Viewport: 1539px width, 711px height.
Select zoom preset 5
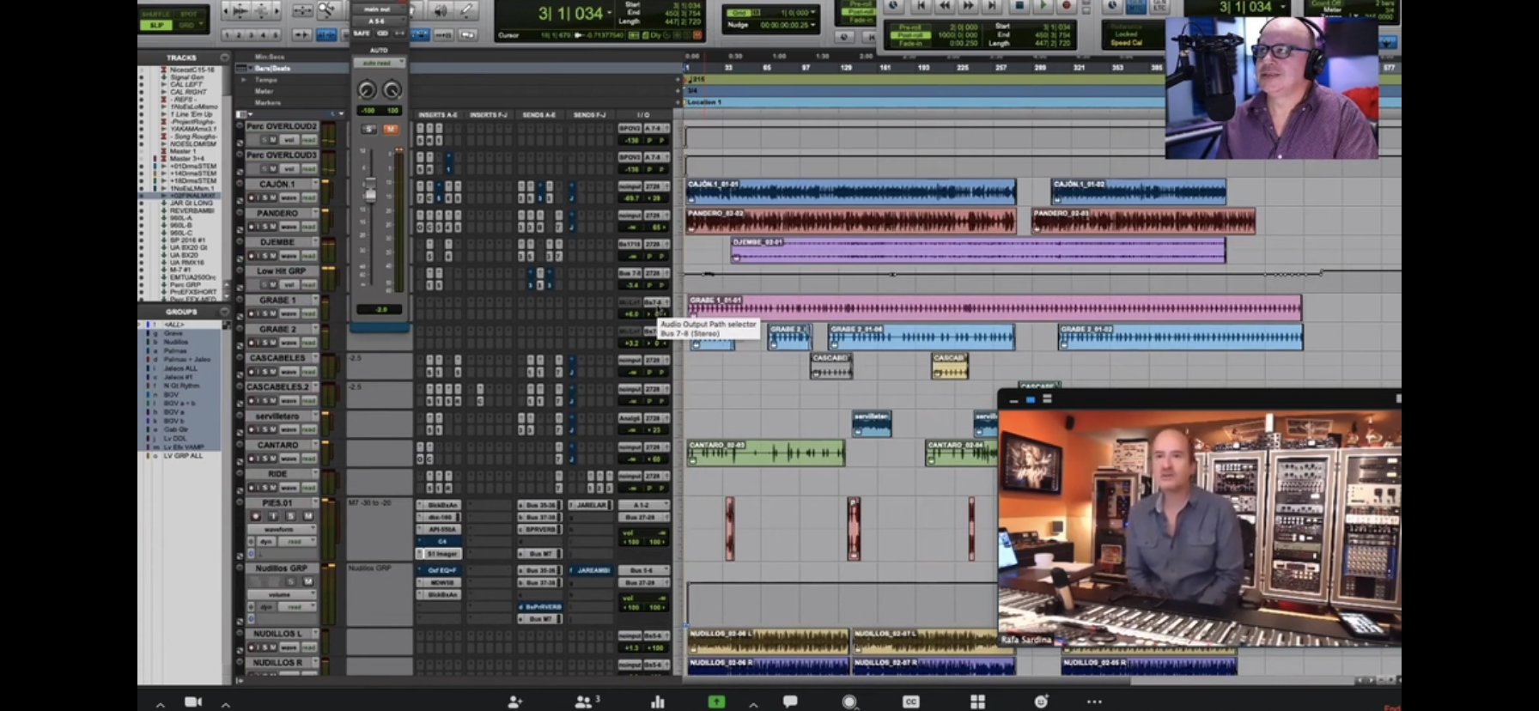click(x=276, y=35)
